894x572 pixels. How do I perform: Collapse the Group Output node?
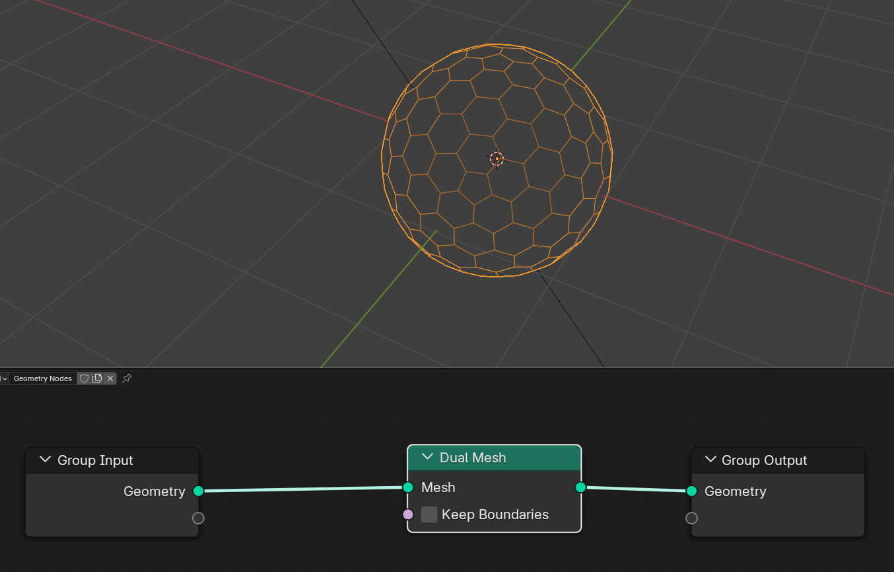coord(710,460)
